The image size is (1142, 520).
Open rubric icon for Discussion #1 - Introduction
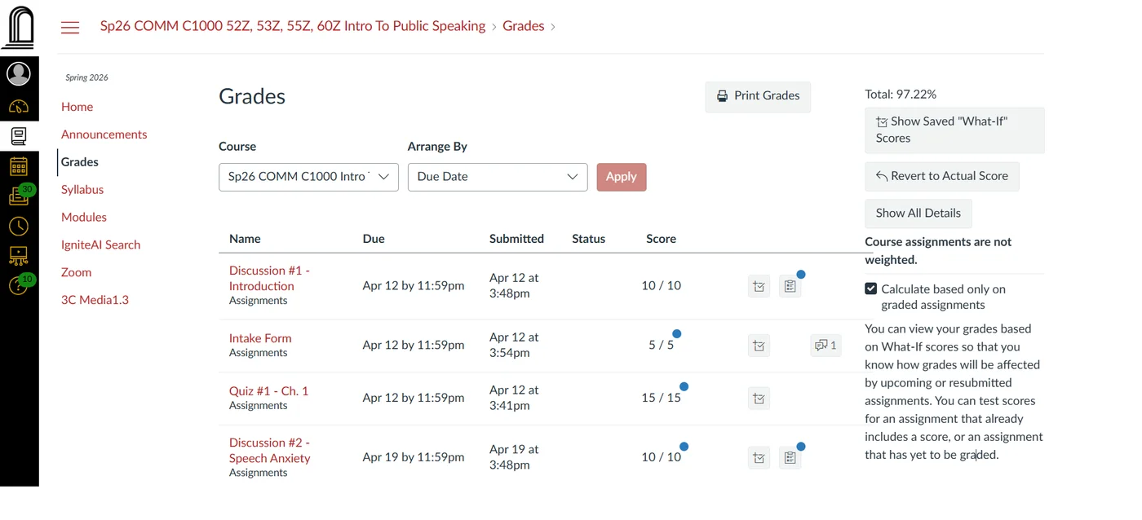point(790,286)
